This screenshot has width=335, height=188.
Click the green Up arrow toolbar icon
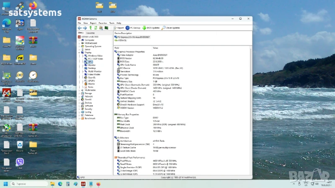click(x=90, y=28)
